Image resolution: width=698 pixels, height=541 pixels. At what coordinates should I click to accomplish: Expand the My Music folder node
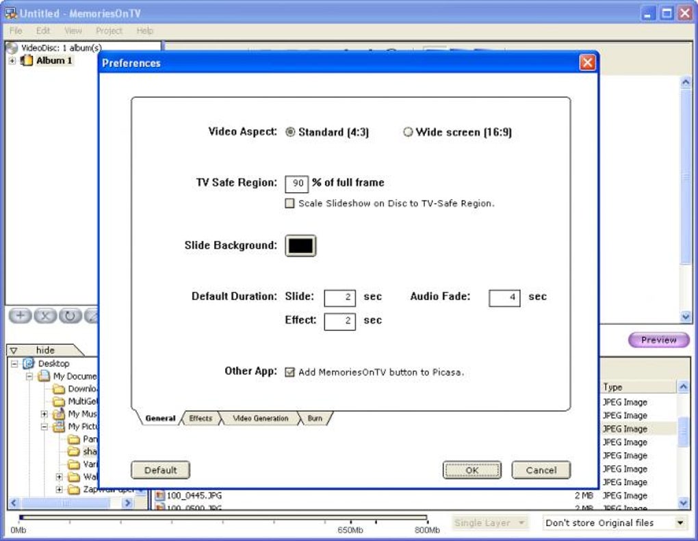[x=44, y=414]
